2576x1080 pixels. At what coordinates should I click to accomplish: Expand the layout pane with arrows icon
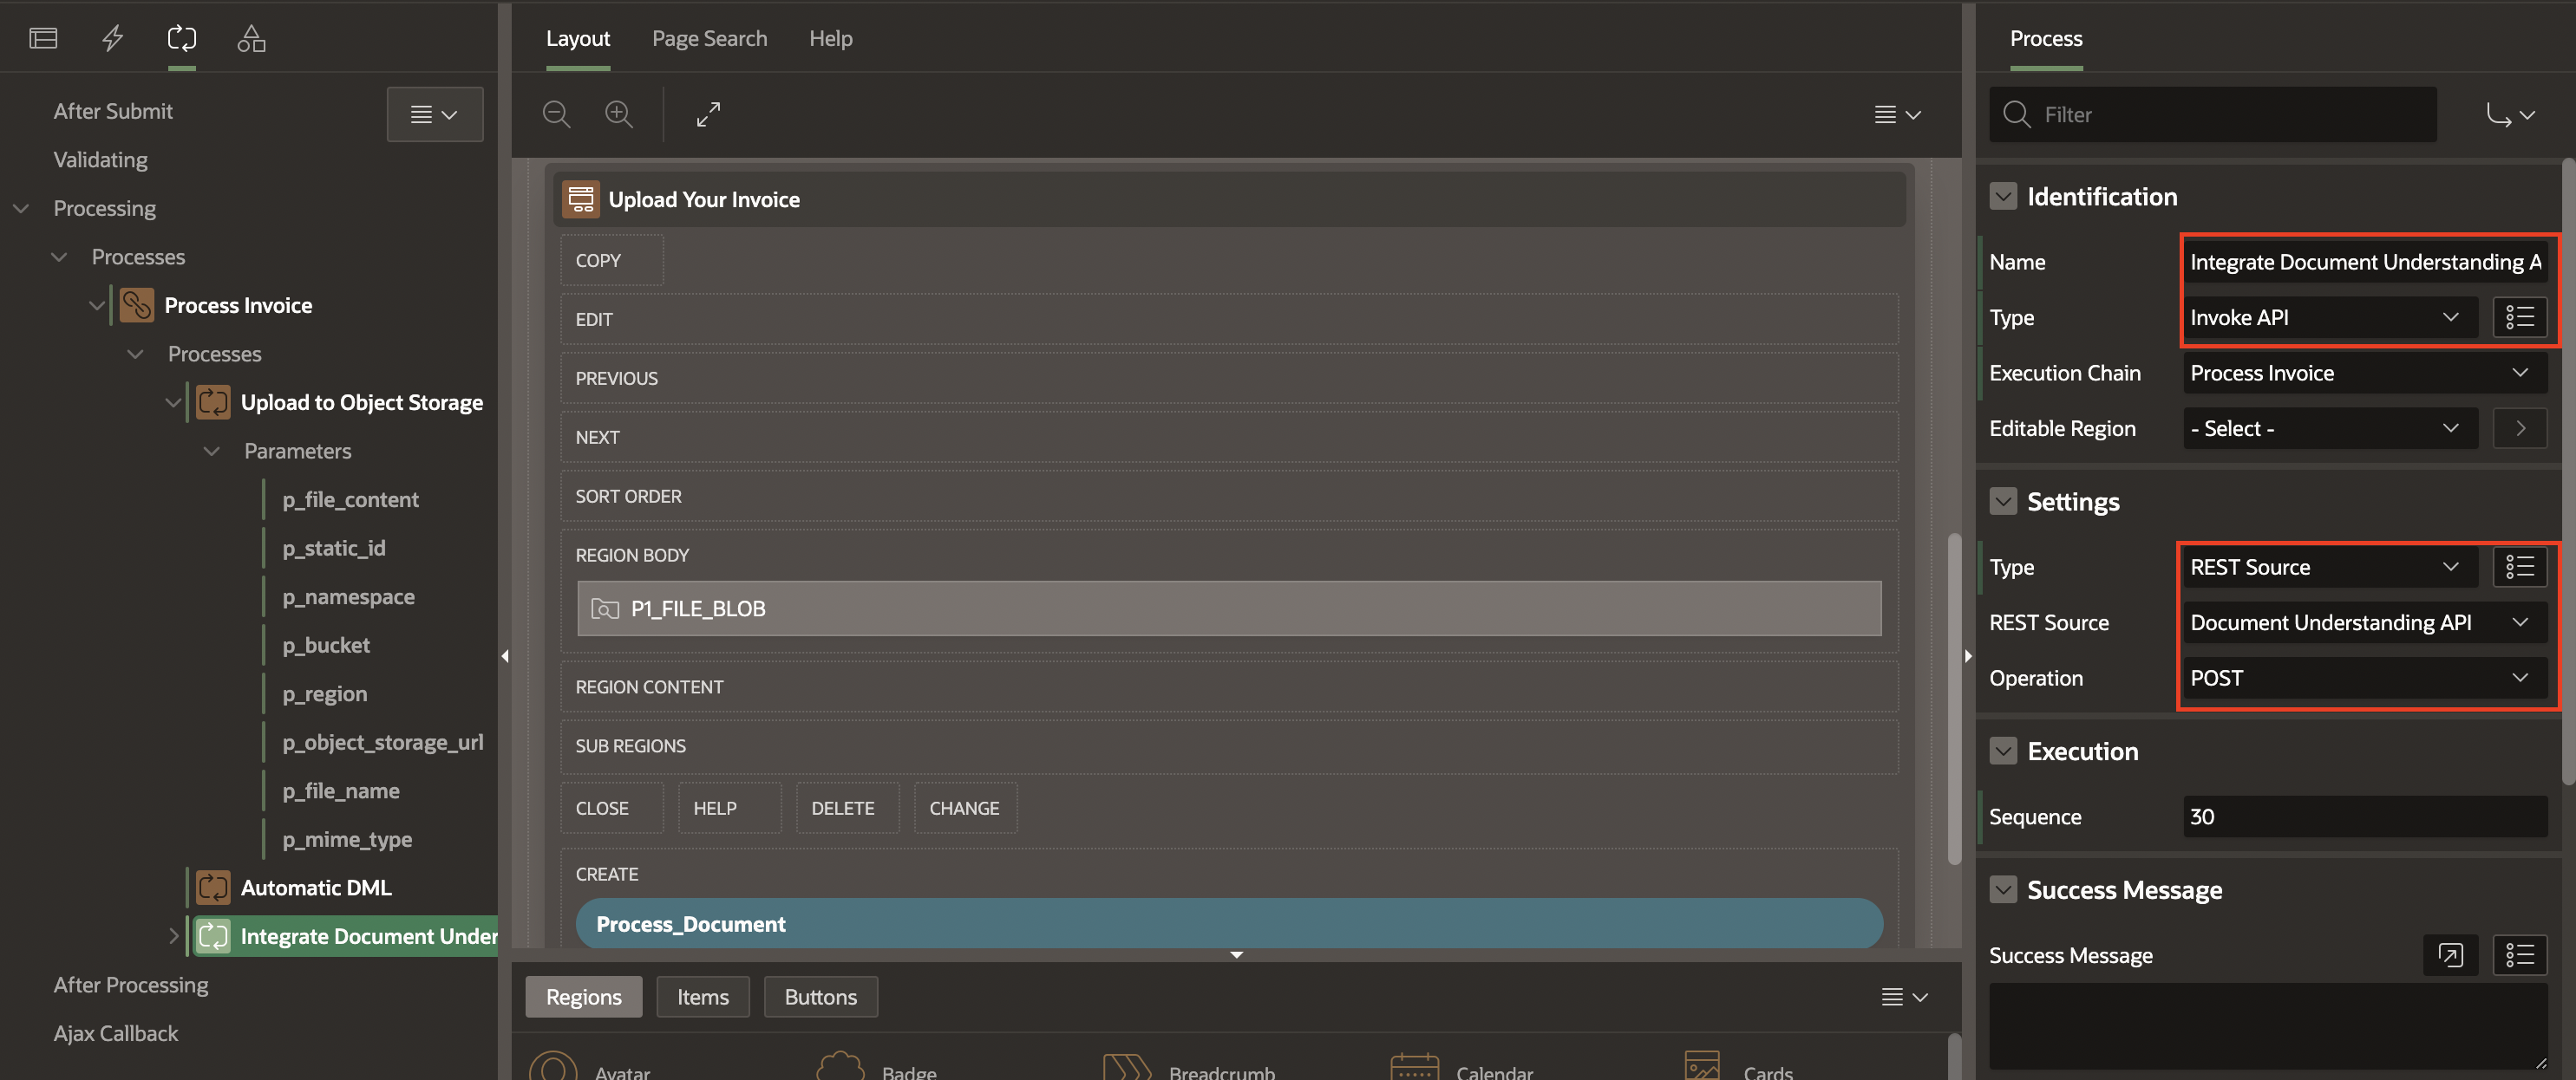click(708, 114)
